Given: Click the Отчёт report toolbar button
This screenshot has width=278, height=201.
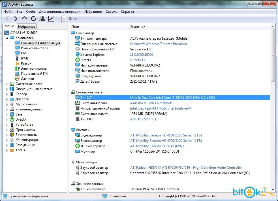Looking at the screenshot, I should pos(70,19).
